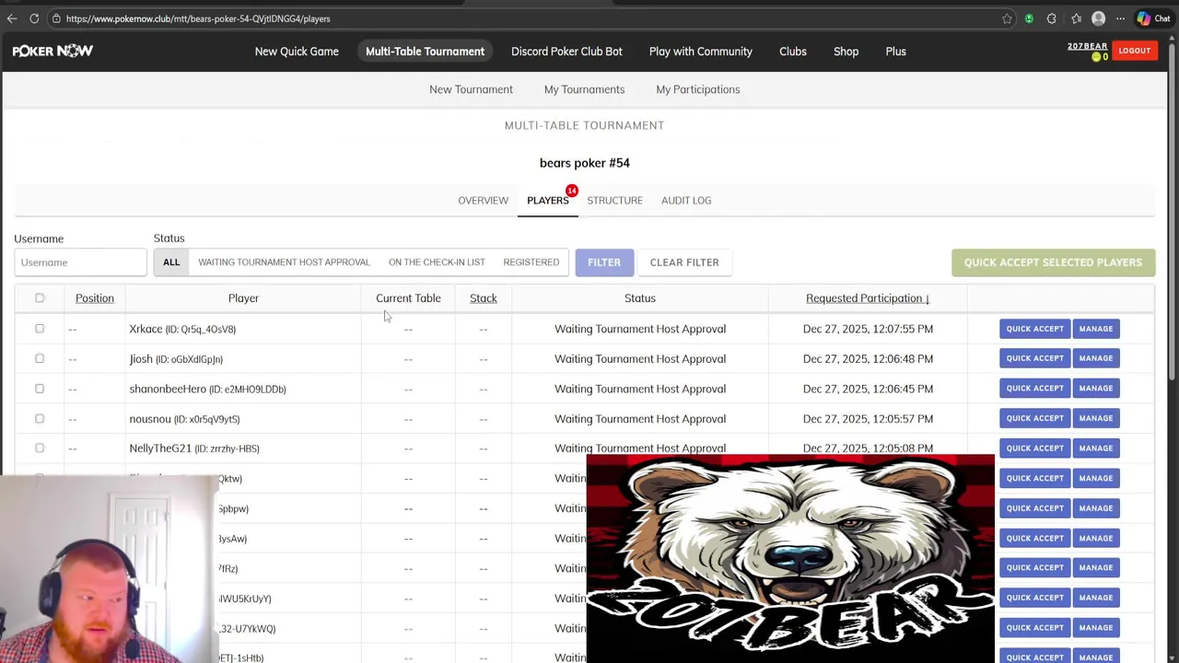The height and width of the screenshot is (663, 1179).
Task: Open My Participations submenu link
Action: [698, 89]
